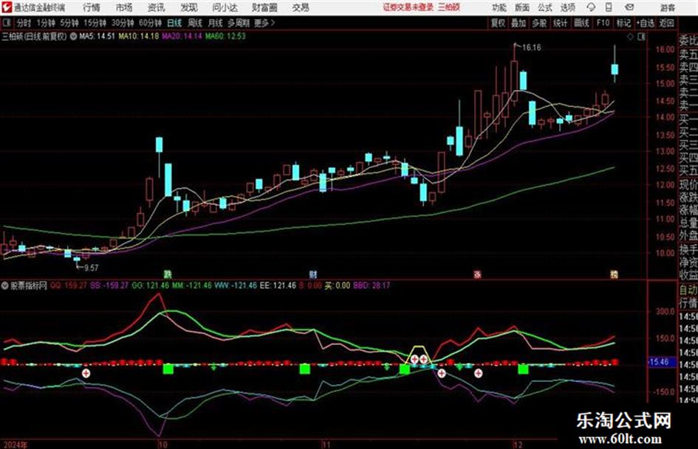Click the 9.57 low price label
This screenshot has width=698, height=449.
click(92, 268)
